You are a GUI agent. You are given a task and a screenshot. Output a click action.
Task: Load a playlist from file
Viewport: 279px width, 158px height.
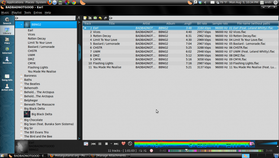90,18
